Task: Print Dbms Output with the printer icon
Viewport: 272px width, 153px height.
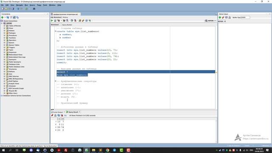Action: click(229, 17)
